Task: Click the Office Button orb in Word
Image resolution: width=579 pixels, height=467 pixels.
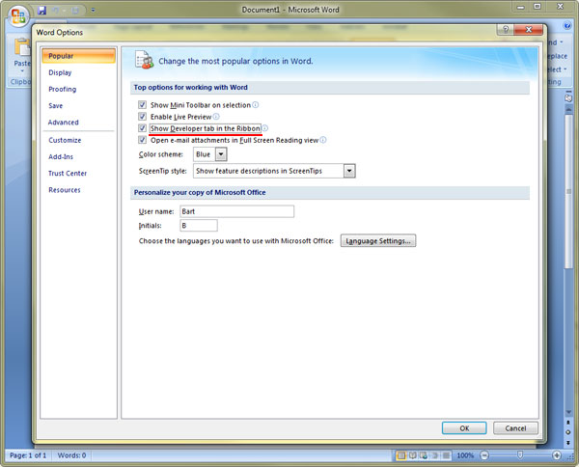Action: click(x=18, y=16)
